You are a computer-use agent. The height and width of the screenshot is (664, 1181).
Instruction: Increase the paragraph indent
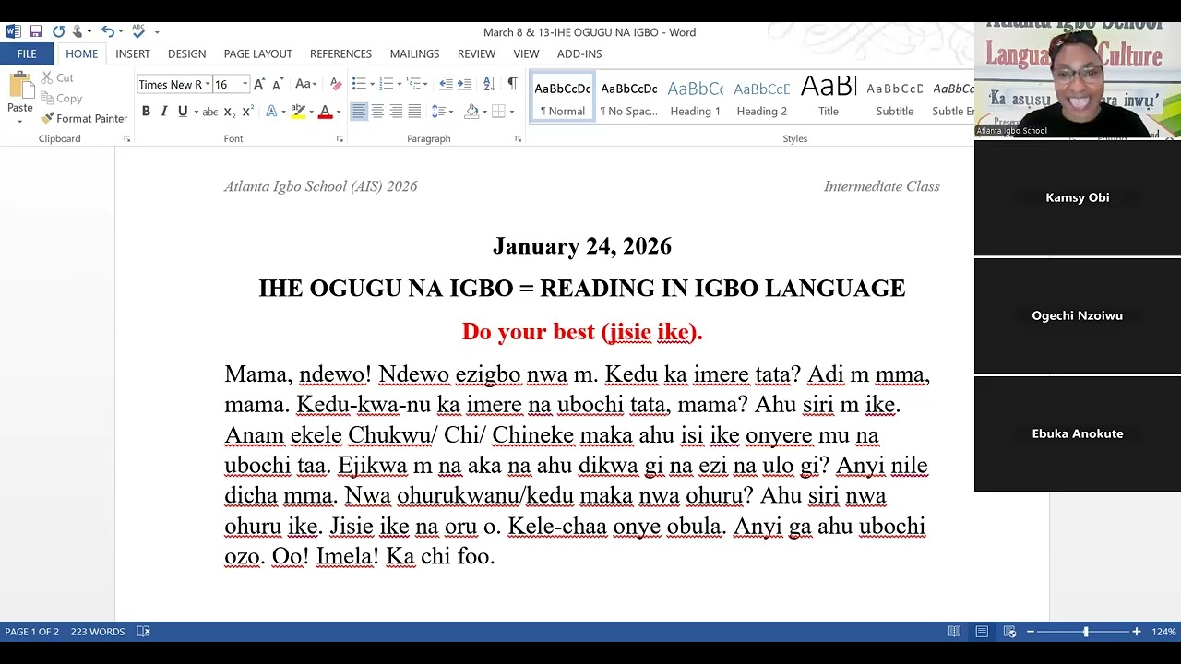point(464,84)
